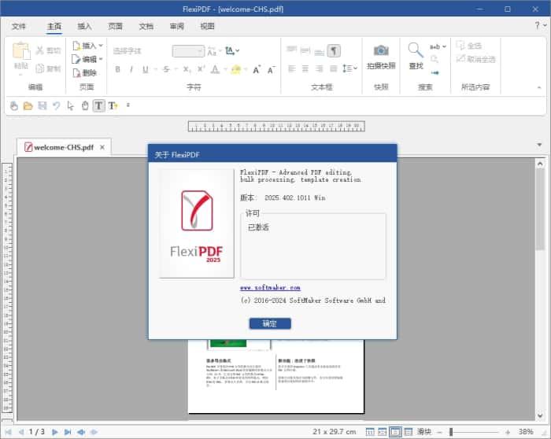Click the zoom slider in status bar
The height and width of the screenshot is (439, 551).
480,431
